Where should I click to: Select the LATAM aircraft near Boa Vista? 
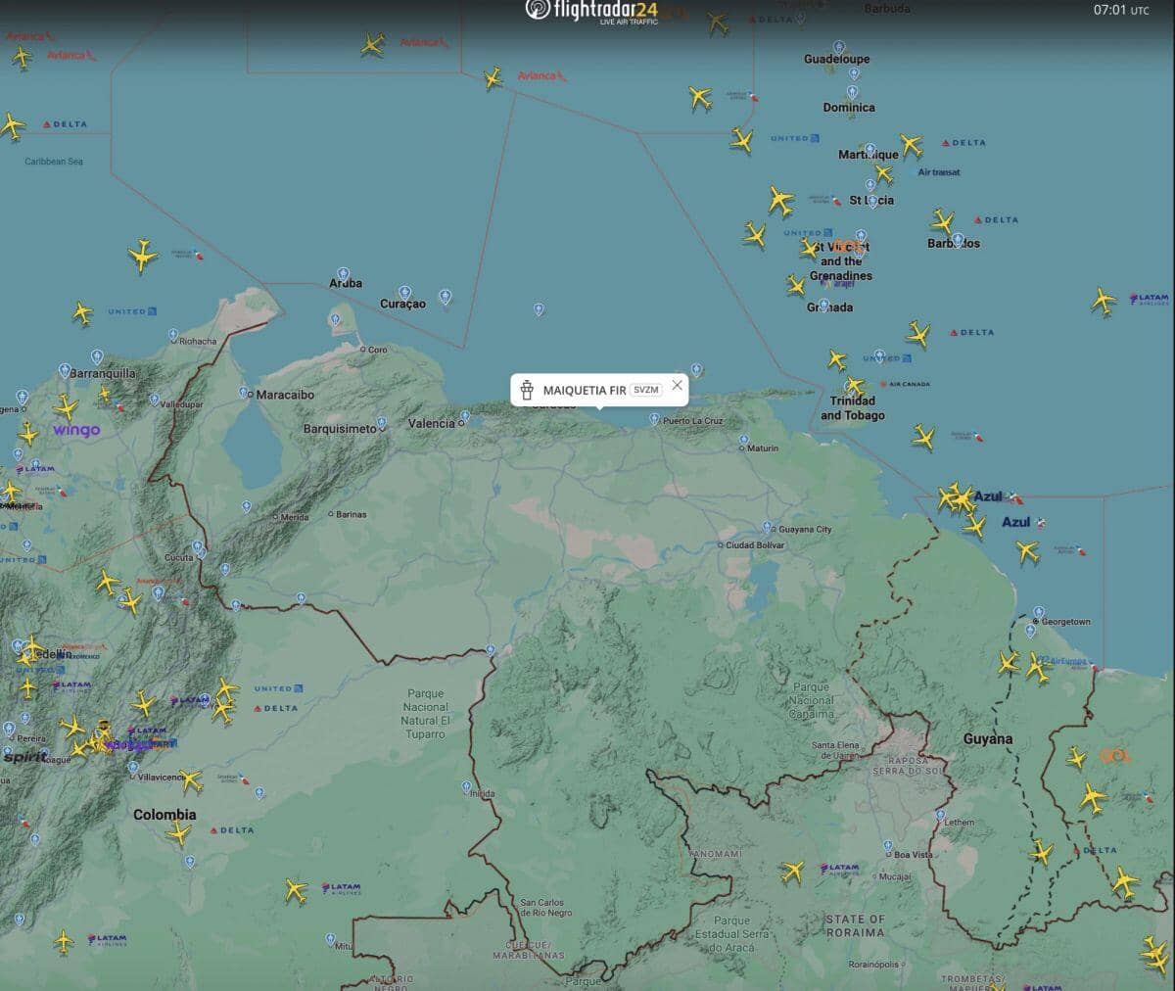(792, 871)
